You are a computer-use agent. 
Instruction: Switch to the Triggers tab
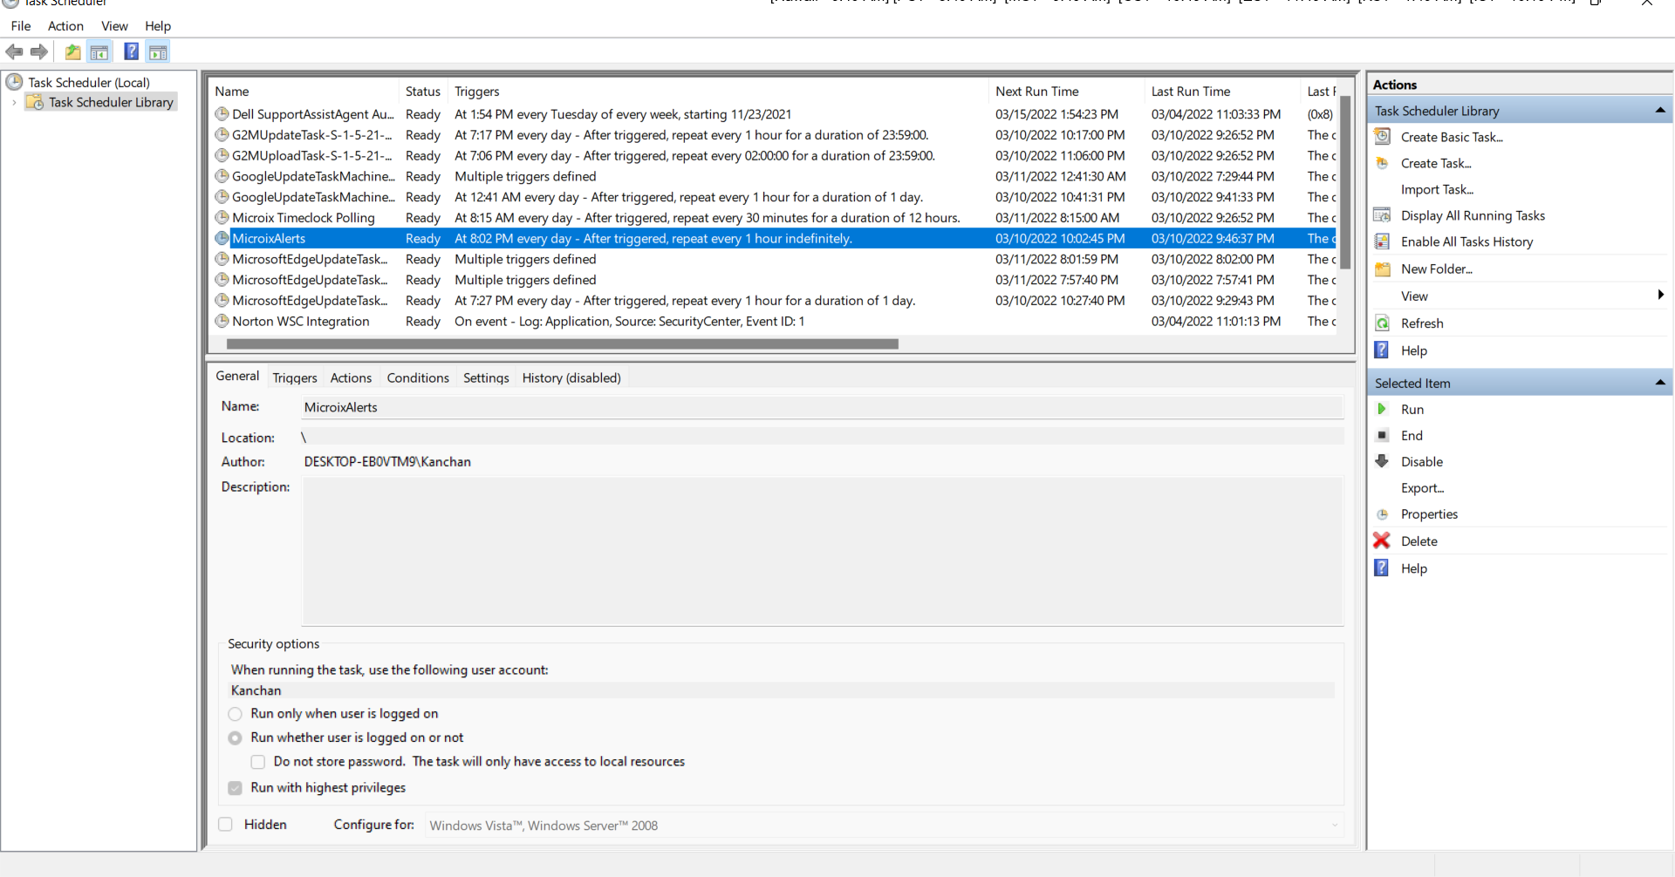pyautogui.click(x=295, y=377)
